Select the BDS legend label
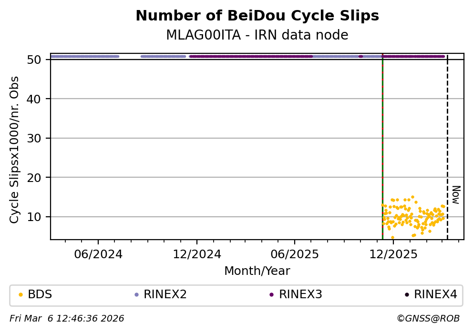This screenshot has width=473, height=333. [40, 295]
